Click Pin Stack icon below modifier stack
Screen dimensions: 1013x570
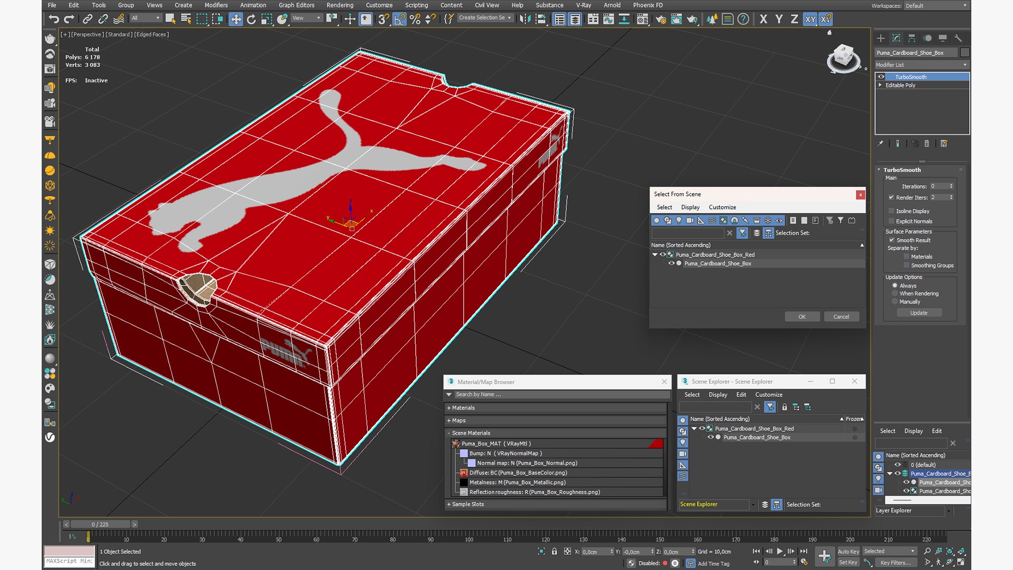[880, 143]
